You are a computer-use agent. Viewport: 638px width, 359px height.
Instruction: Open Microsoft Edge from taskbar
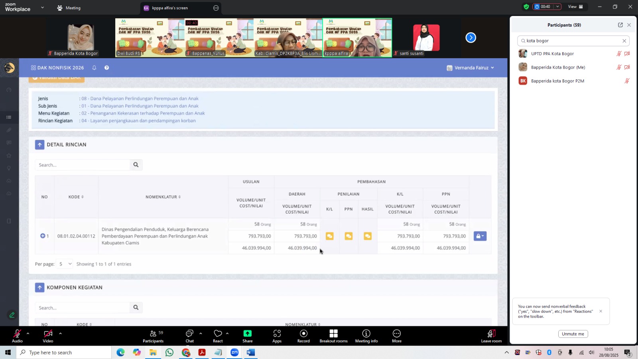(x=120, y=353)
